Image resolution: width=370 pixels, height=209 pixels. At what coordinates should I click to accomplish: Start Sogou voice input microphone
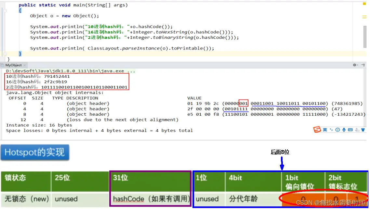[x=344, y=130]
